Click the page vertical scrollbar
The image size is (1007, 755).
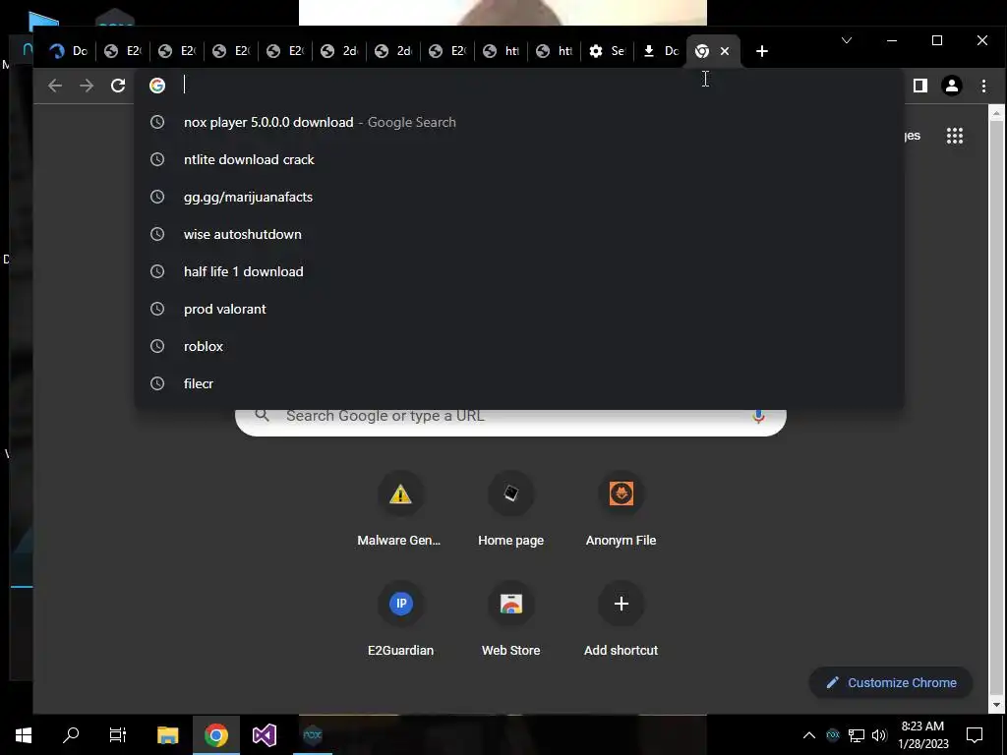997,408
